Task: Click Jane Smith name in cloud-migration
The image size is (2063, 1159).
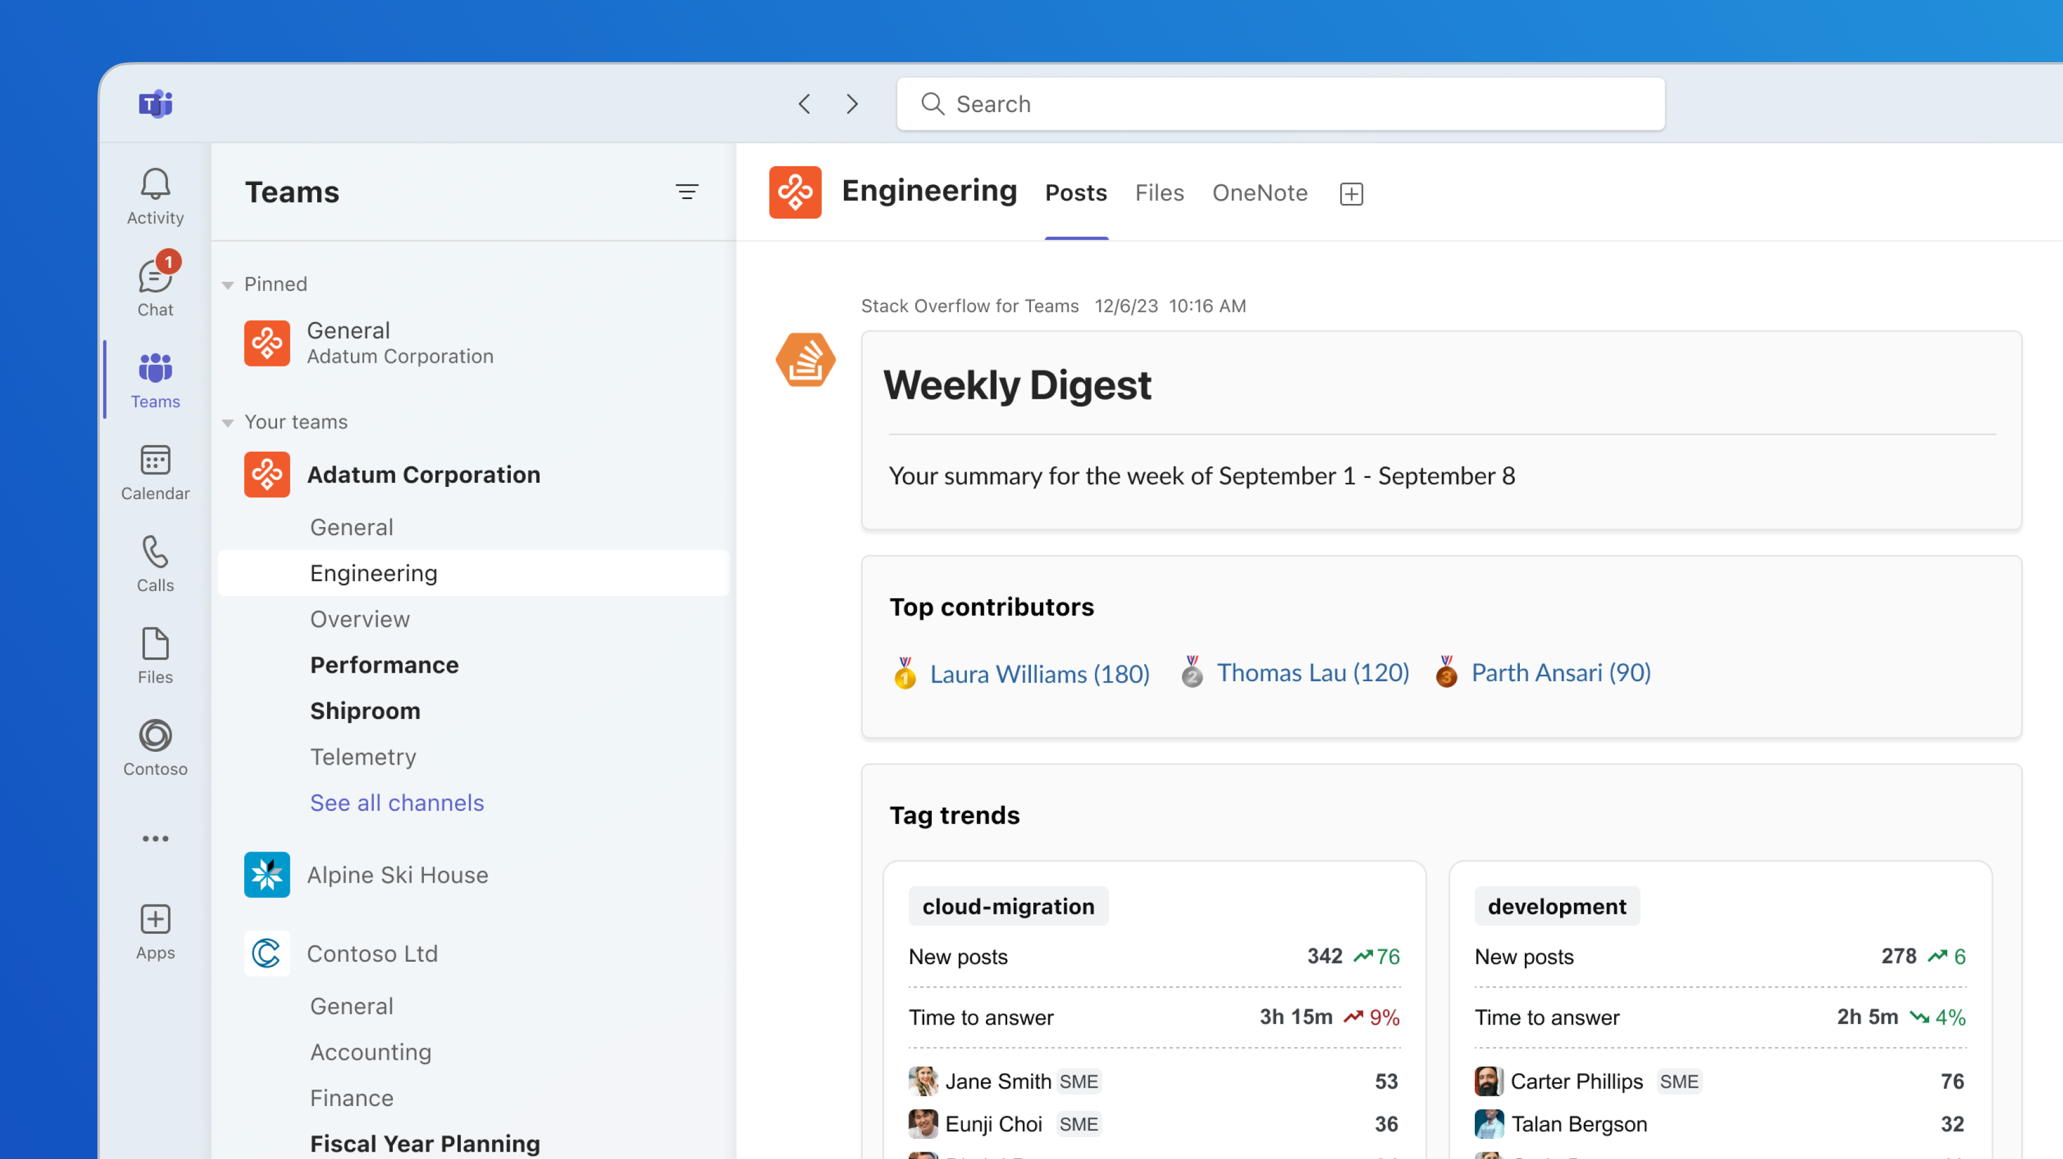Action: pyautogui.click(x=998, y=1081)
